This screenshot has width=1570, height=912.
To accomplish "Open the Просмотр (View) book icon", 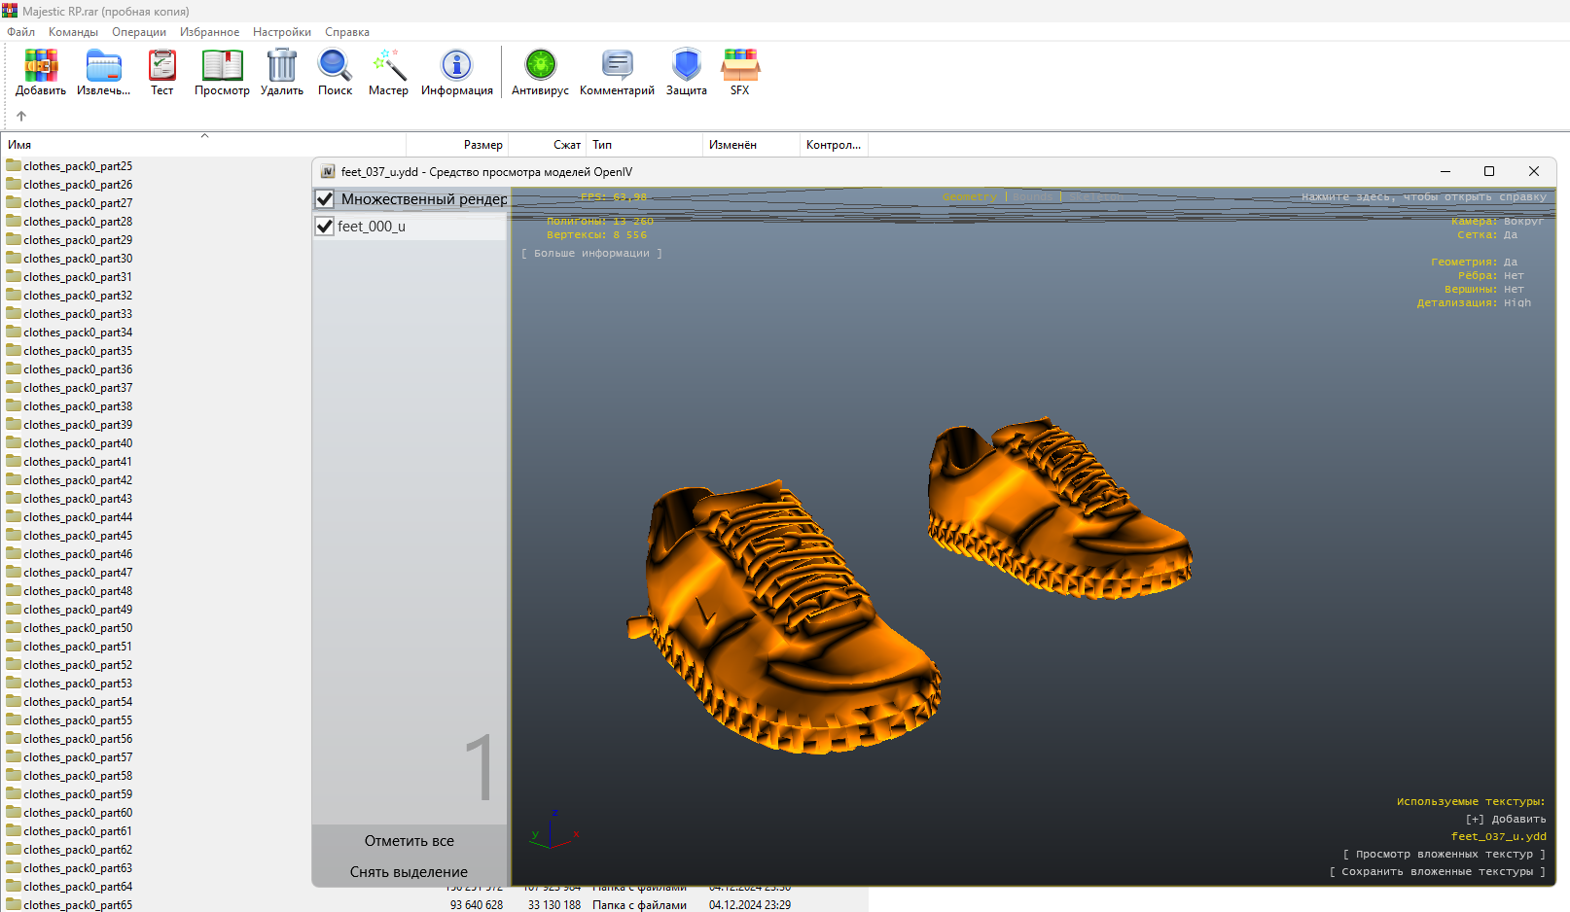I will pyautogui.click(x=222, y=65).
